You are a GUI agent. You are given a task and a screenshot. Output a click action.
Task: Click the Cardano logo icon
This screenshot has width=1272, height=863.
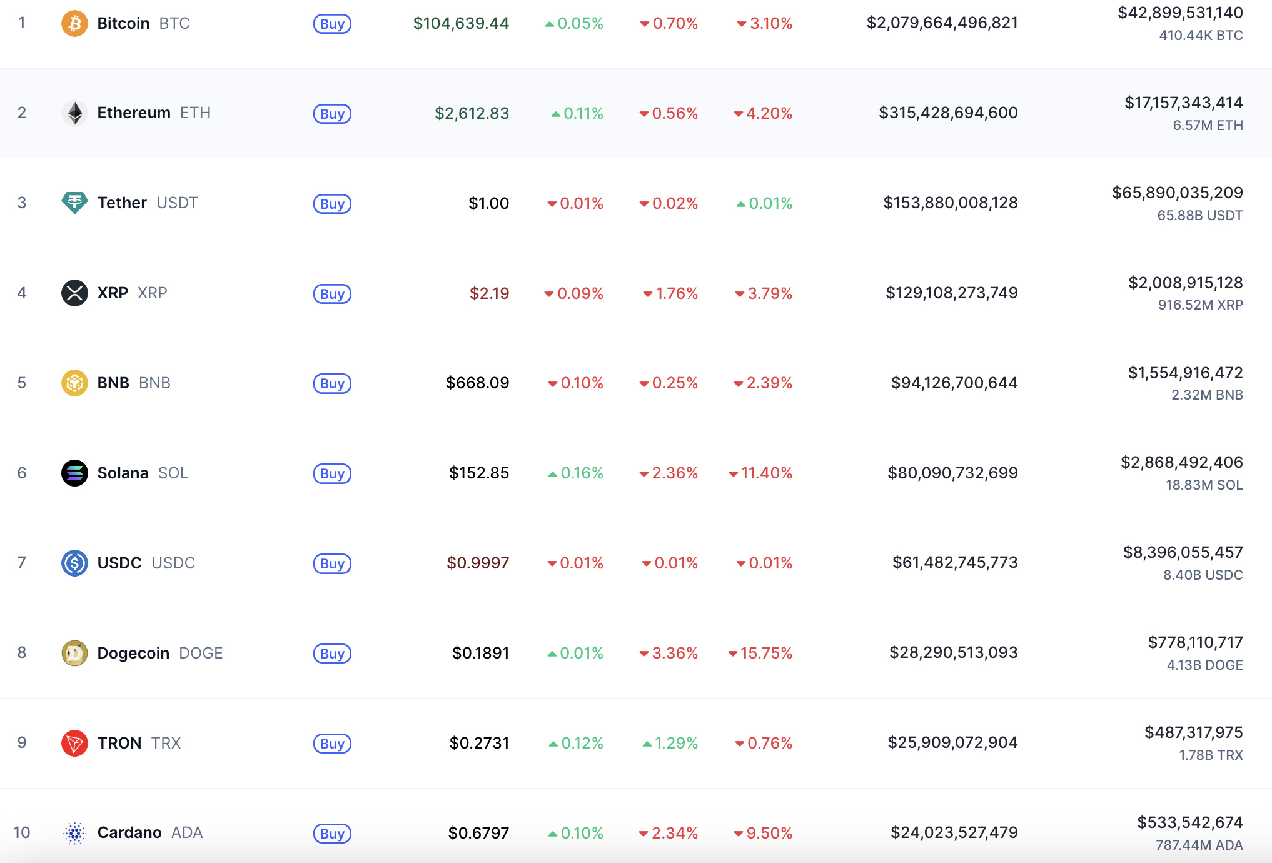(x=74, y=833)
